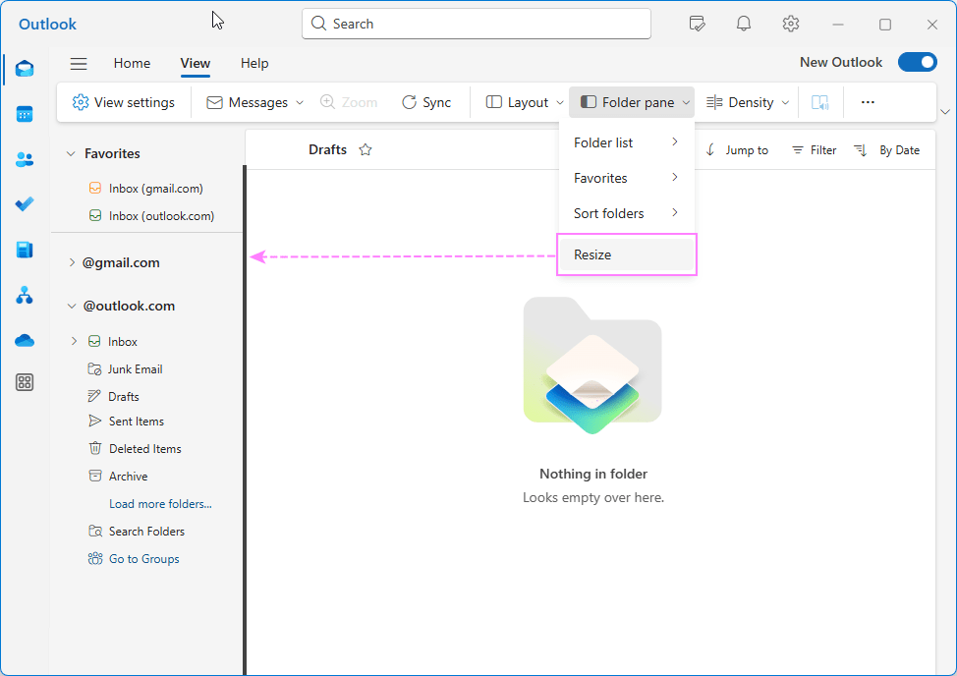Viewport: 957px width, 676px height.
Task: Click the Immersive Reader icon
Action: click(820, 102)
